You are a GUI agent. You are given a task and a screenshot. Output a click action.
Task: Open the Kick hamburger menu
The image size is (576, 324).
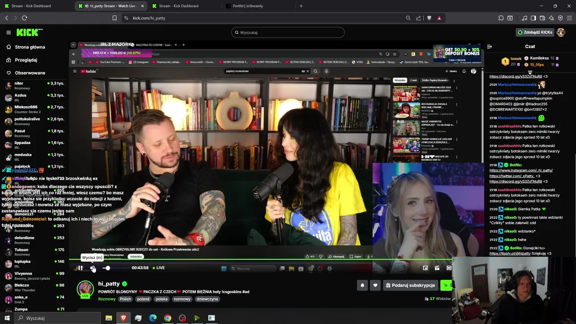[9, 32]
